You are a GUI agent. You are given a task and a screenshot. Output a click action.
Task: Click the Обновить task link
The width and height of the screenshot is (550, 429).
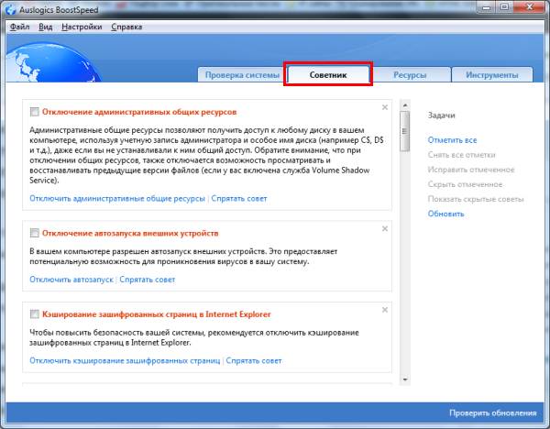point(445,214)
